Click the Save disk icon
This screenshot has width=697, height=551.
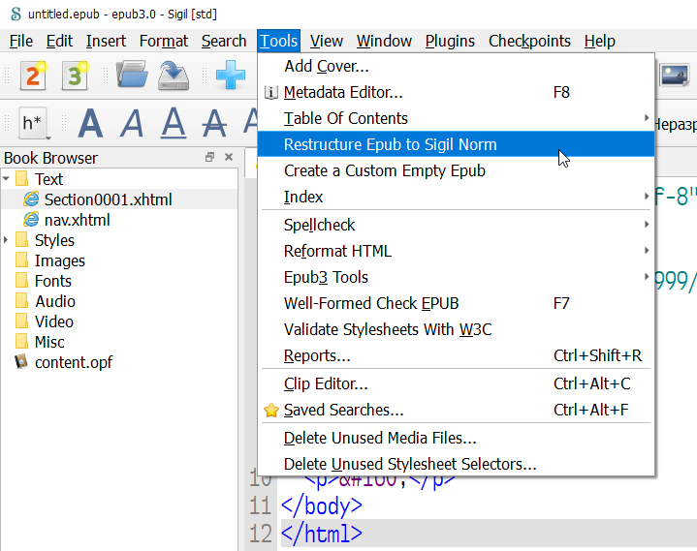pos(174,75)
